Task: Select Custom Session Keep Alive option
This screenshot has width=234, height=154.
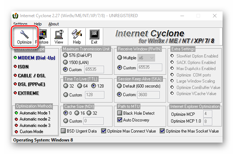Action: pos(119,94)
